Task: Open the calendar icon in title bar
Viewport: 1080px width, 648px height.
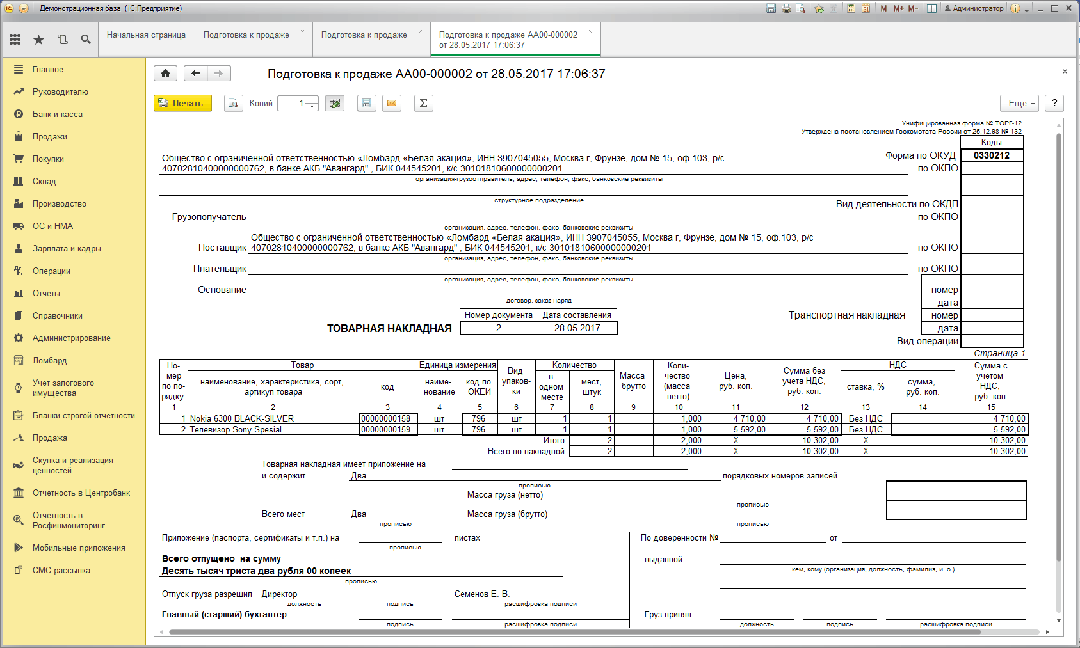Action: click(x=866, y=8)
